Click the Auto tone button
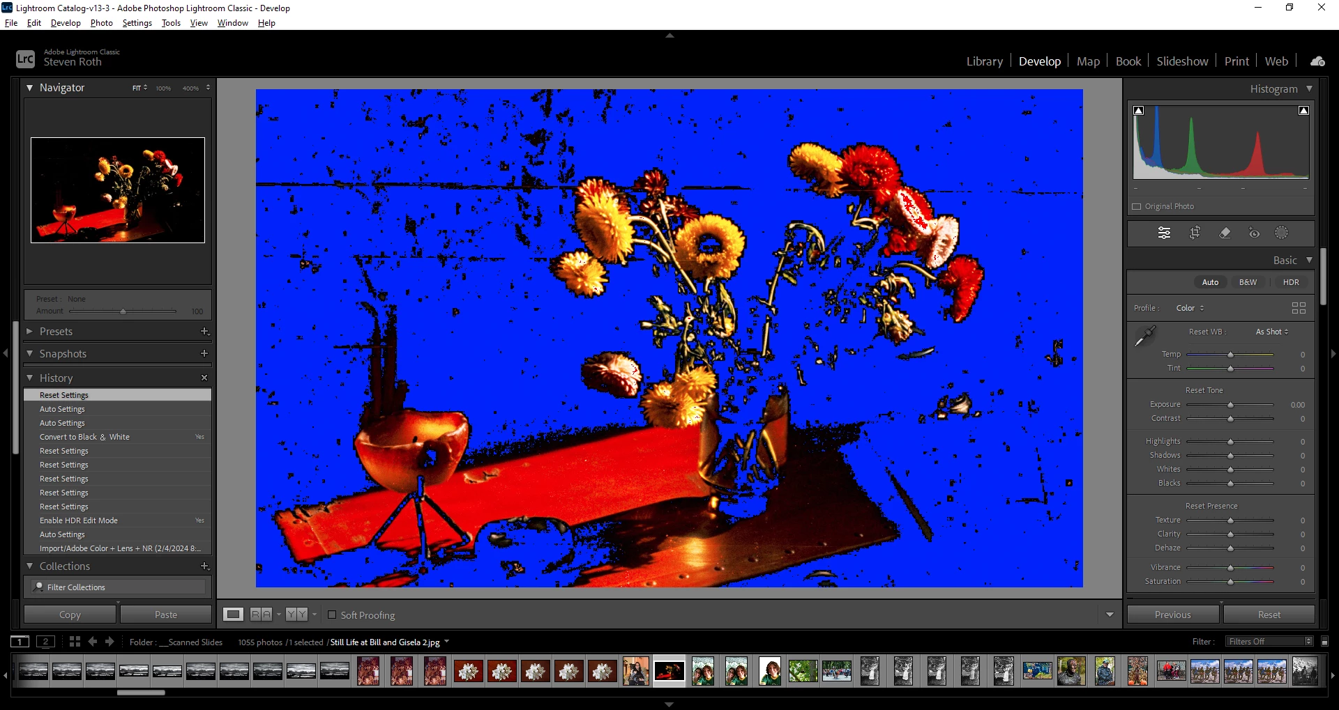 click(x=1210, y=282)
